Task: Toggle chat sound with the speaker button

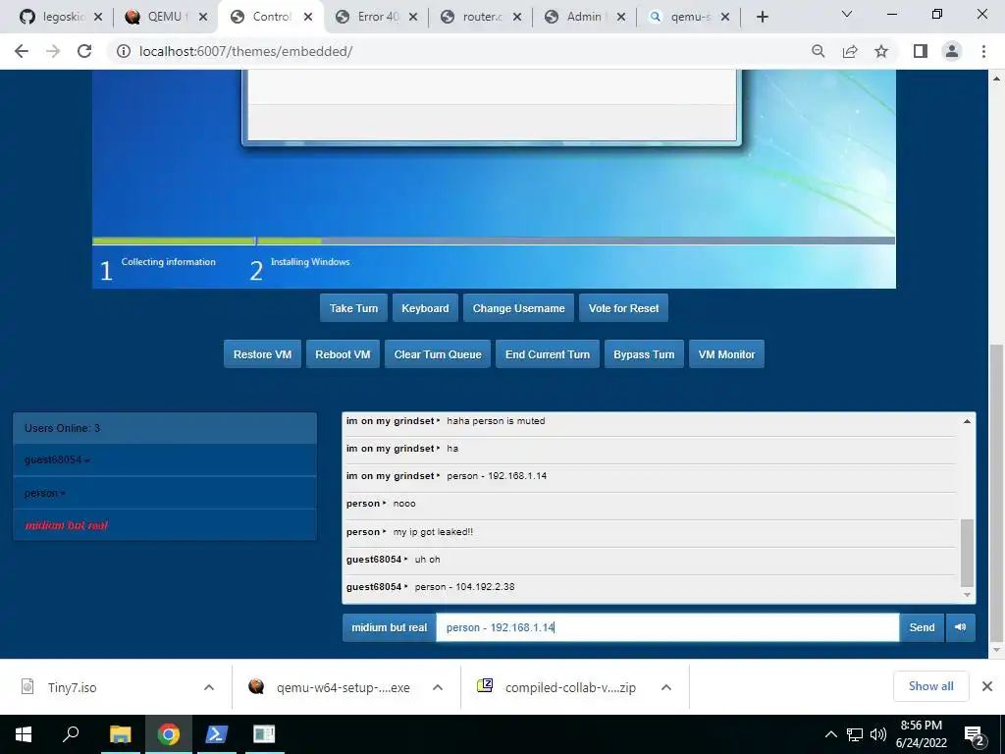Action: point(960,627)
